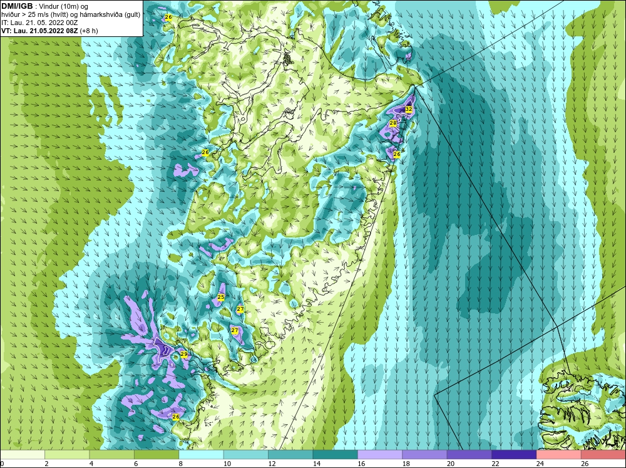Pick the pink 24–26 legend swatch

point(559,455)
